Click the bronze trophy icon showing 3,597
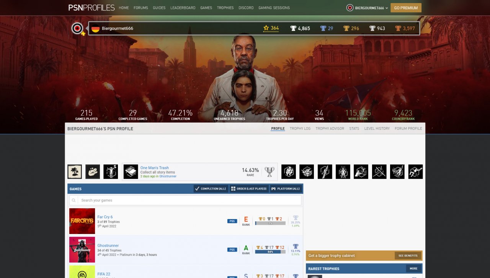This screenshot has height=278, width=490. click(398, 28)
